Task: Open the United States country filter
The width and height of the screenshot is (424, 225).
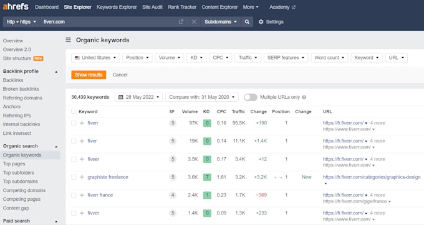Action: pos(95,58)
